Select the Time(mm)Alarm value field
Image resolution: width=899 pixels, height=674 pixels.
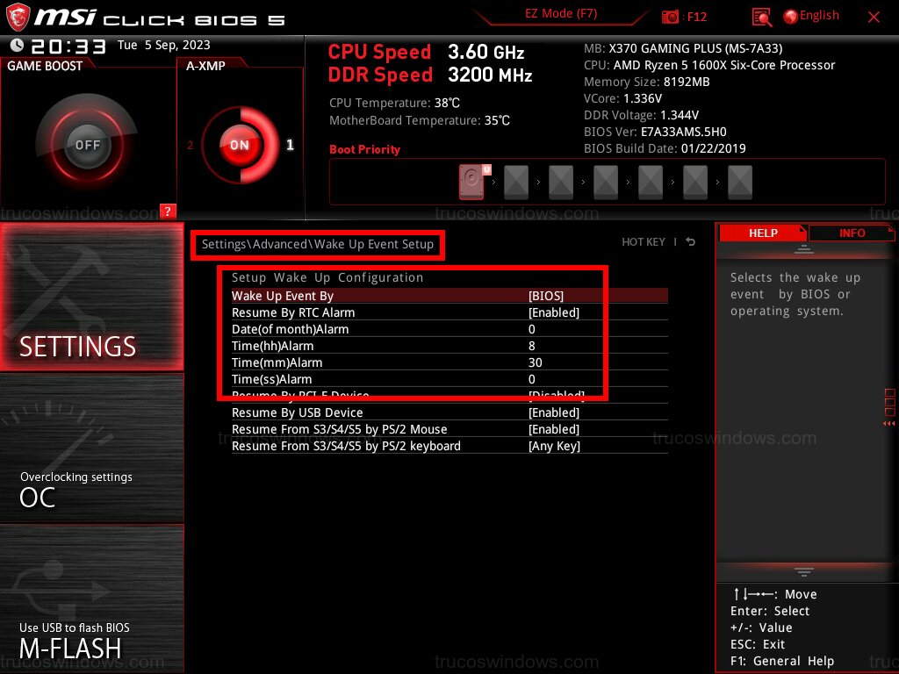coord(536,362)
